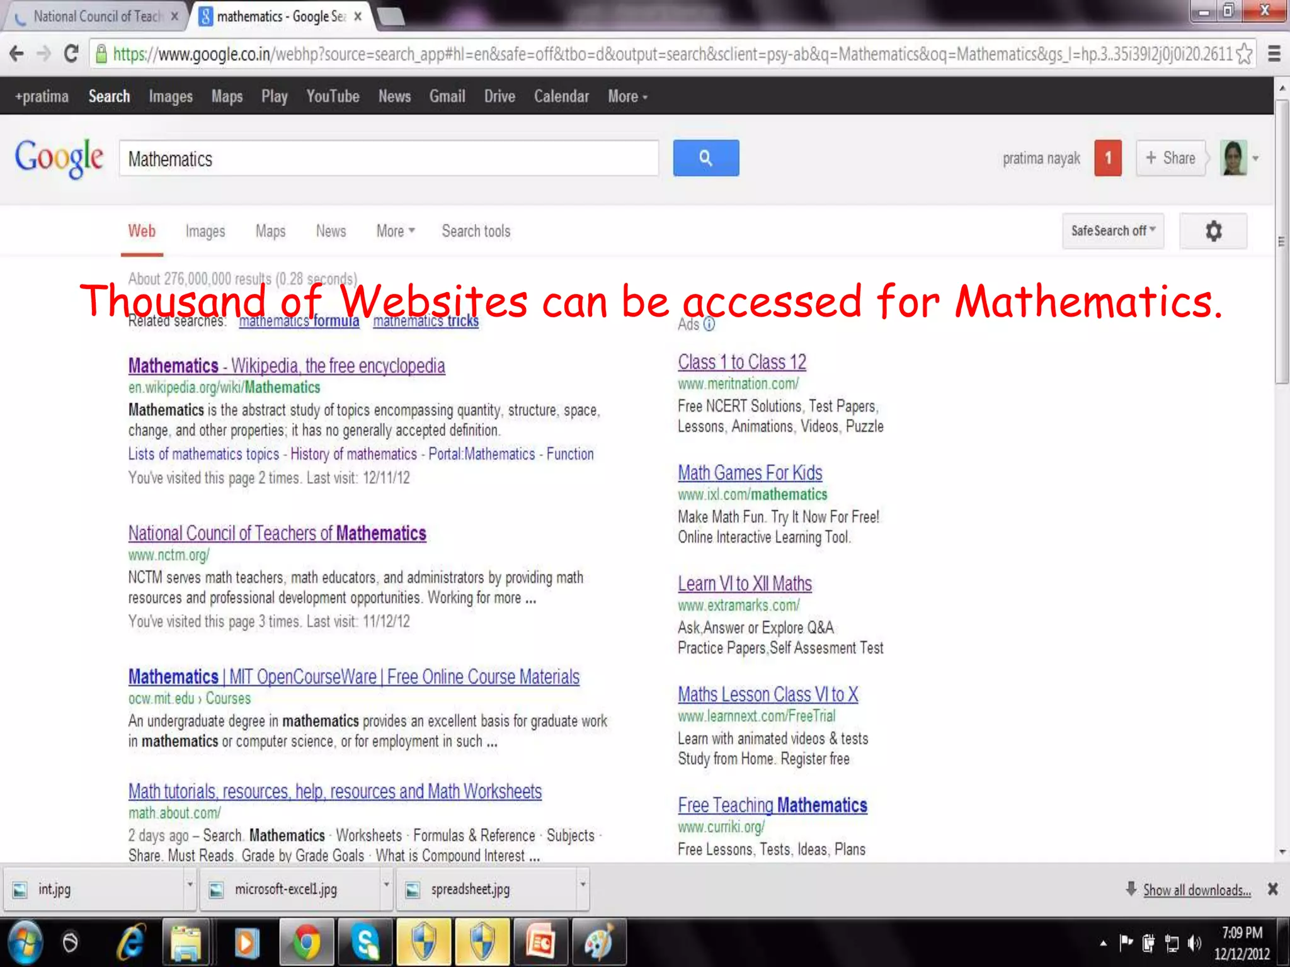Open MIT OpenCourseWare Mathematics result

pos(354,677)
